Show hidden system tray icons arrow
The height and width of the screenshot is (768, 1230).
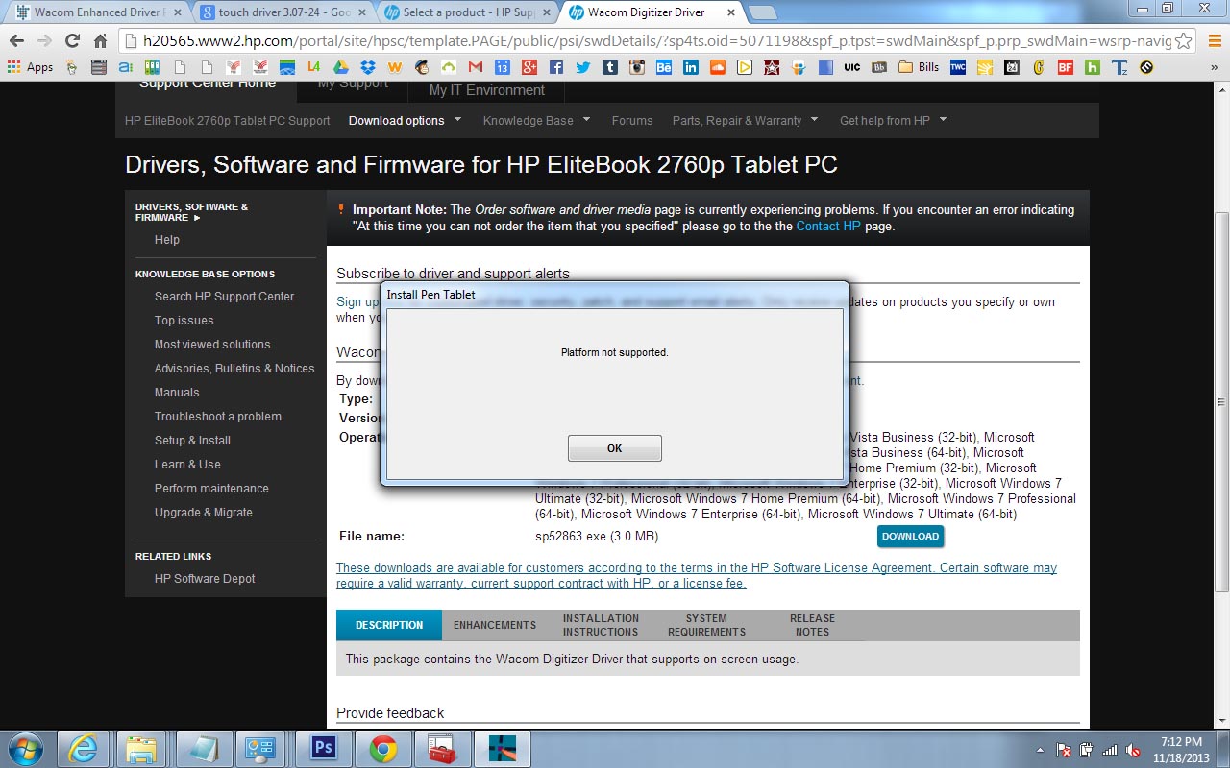click(1041, 750)
